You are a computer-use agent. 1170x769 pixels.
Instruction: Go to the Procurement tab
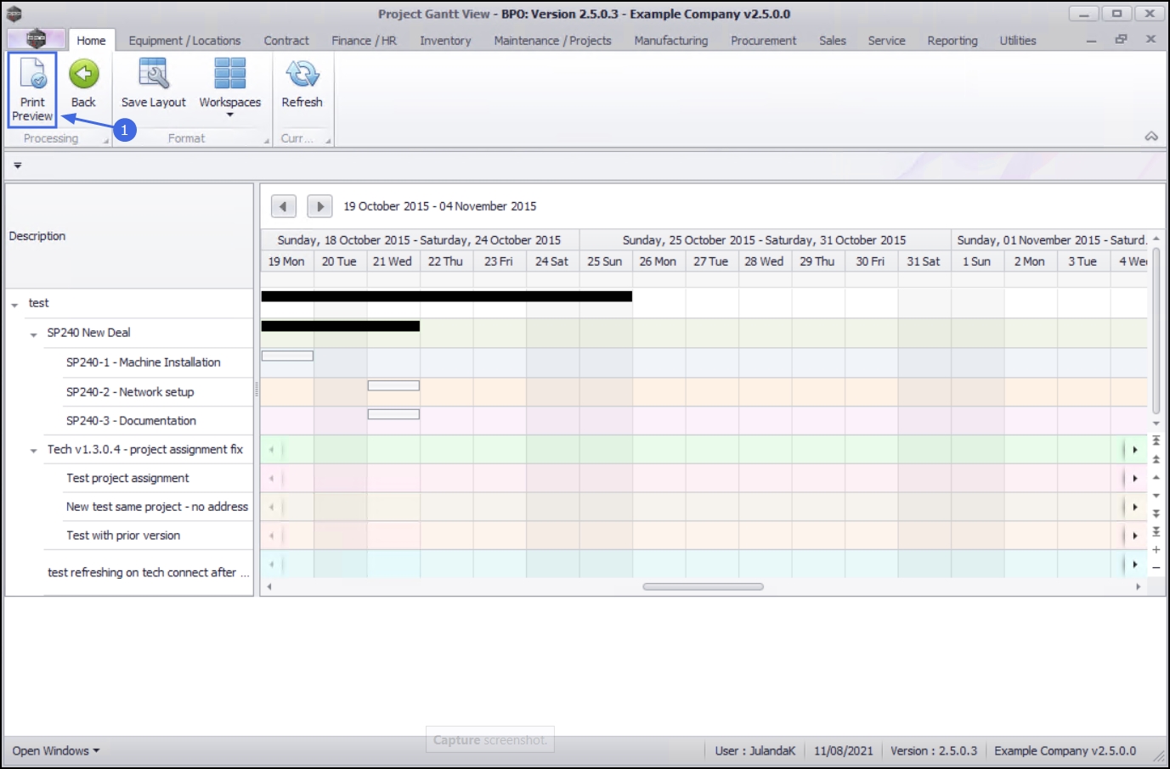click(x=763, y=41)
